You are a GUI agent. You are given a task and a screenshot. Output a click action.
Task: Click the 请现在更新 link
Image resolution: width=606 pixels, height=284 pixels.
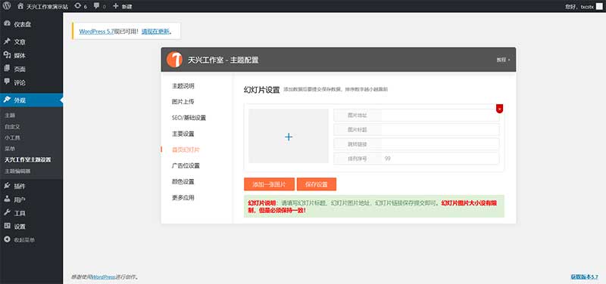click(155, 32)
